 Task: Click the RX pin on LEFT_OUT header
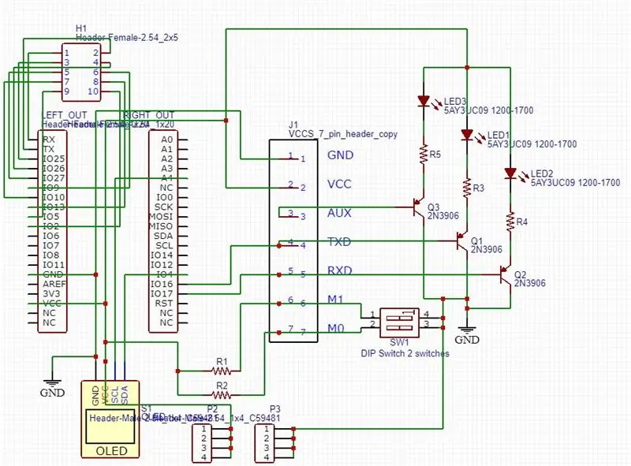pos(49,140)
